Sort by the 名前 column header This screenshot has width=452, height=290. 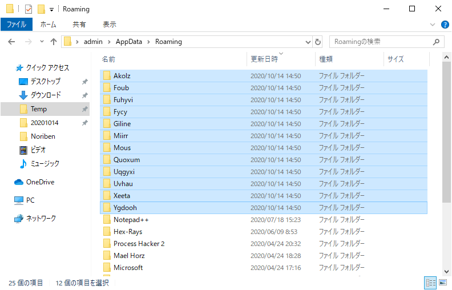pos(108,59)
